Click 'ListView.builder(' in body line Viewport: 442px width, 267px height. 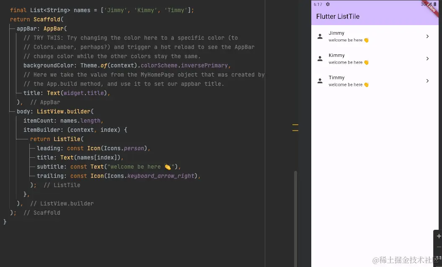tap(65, 112)
